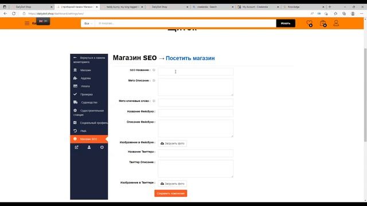Open the shopping cart bag icon
The width and height of the screenshot is (367, 206).
(x=323, y=23)
